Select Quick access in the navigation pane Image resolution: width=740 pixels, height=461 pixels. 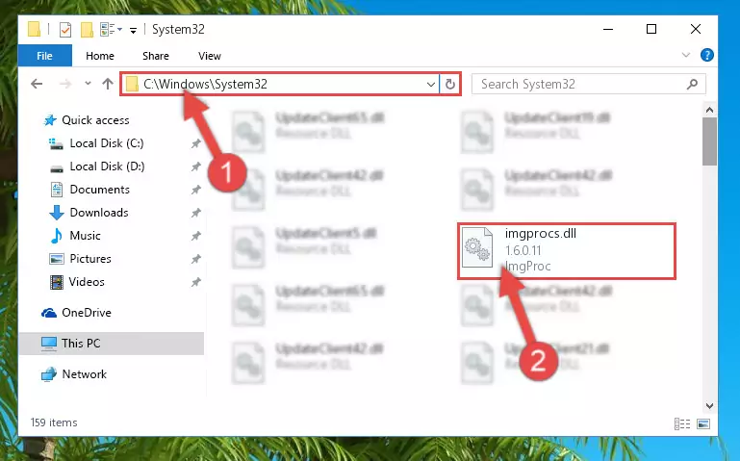click(x=95, y=120)
